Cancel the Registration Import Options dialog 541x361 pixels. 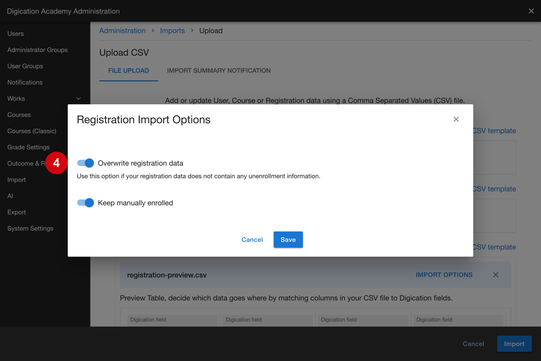(252, 239)
